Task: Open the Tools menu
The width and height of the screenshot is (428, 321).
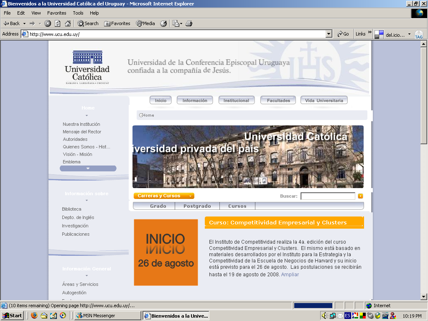Action: [78, 13]
